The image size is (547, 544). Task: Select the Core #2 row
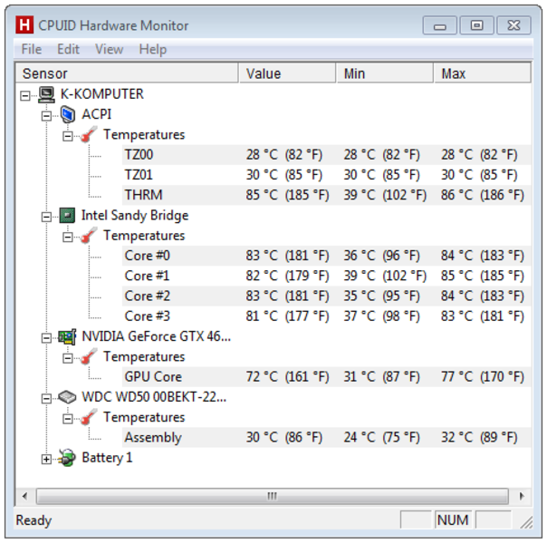point(326,296)
